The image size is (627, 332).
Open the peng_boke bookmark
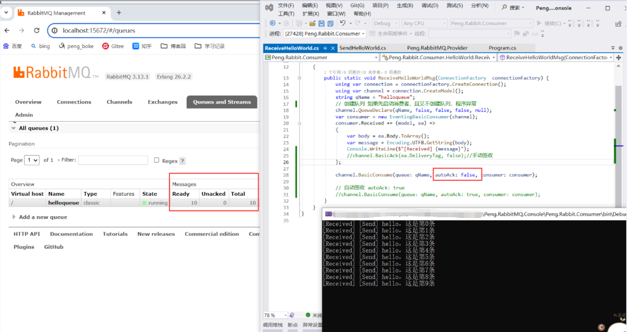(76, 46)
